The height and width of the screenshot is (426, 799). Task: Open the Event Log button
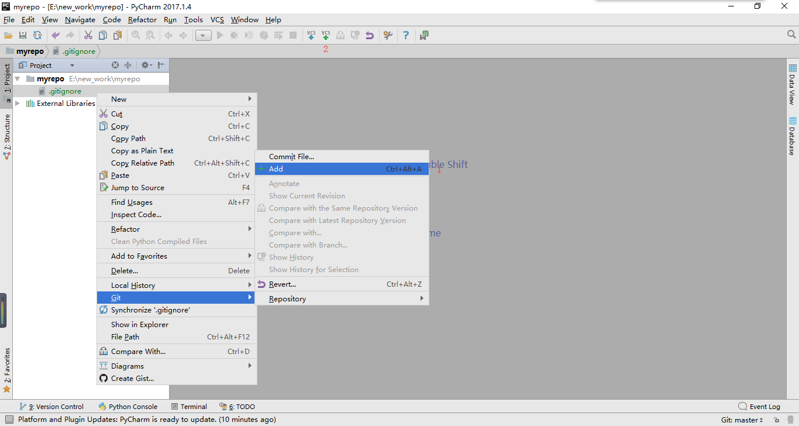[759, 407]
